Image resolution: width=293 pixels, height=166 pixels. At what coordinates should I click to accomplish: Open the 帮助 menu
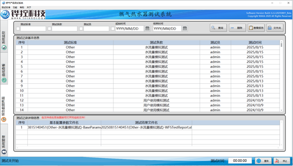(x=22, y=8)
